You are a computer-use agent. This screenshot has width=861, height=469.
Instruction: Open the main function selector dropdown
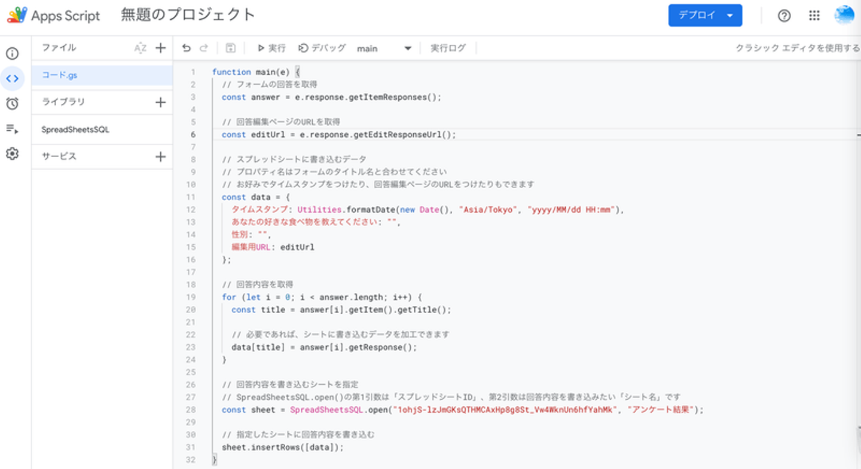(x=384, y=48)
